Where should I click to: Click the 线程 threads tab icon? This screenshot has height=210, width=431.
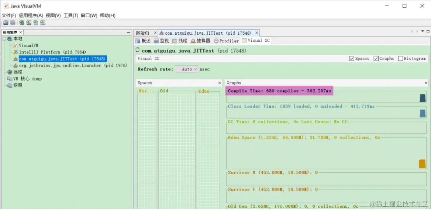[175, 41]
